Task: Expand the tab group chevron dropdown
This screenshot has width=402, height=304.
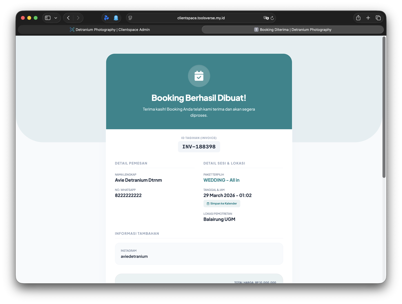Action: (55, 18)
